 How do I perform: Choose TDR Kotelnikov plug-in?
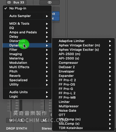pyautogui.click(x=84, y=128)
